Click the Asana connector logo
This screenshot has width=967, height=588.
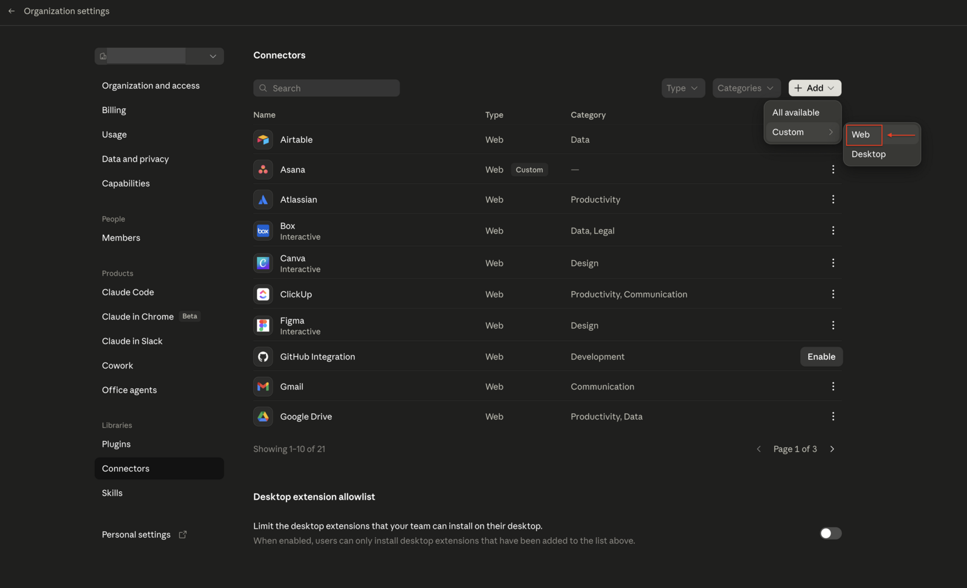[263, 170]
